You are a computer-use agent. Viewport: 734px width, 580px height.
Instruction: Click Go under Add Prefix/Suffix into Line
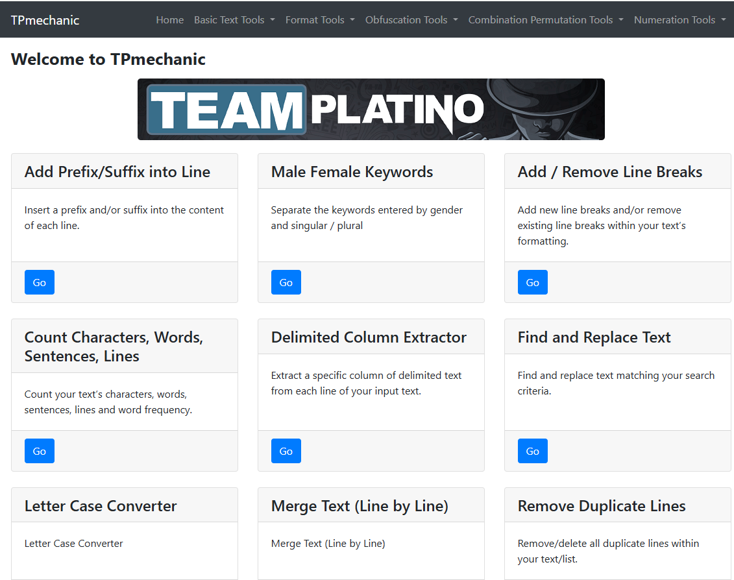click(40, 282)
